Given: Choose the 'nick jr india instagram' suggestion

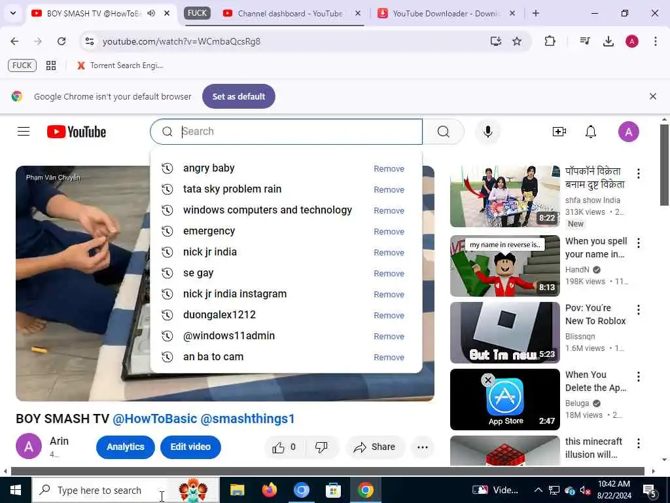Looking at the screenshot, I should coord(286,294).
